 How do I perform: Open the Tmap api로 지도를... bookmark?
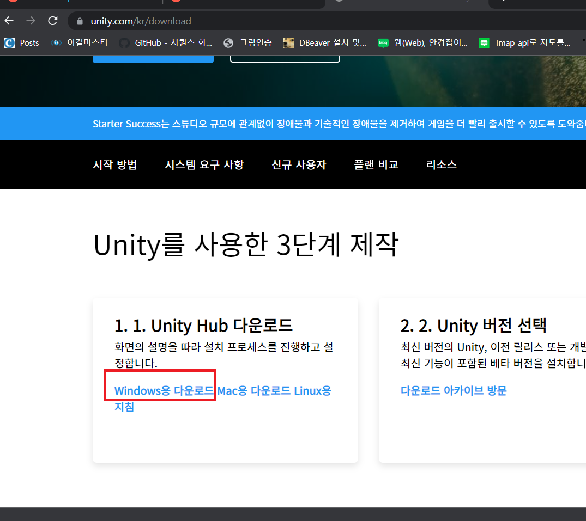point(525,43)
